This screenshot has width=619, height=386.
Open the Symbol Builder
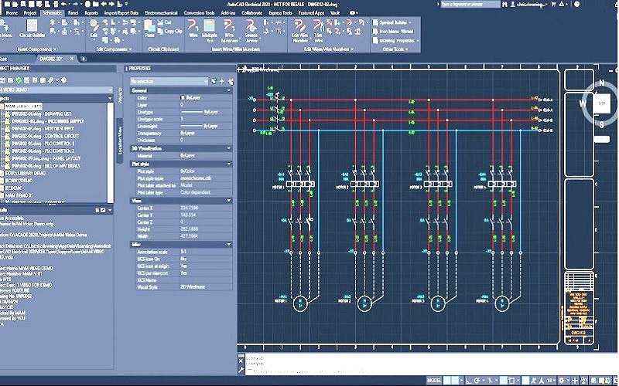tap(392, 22)
